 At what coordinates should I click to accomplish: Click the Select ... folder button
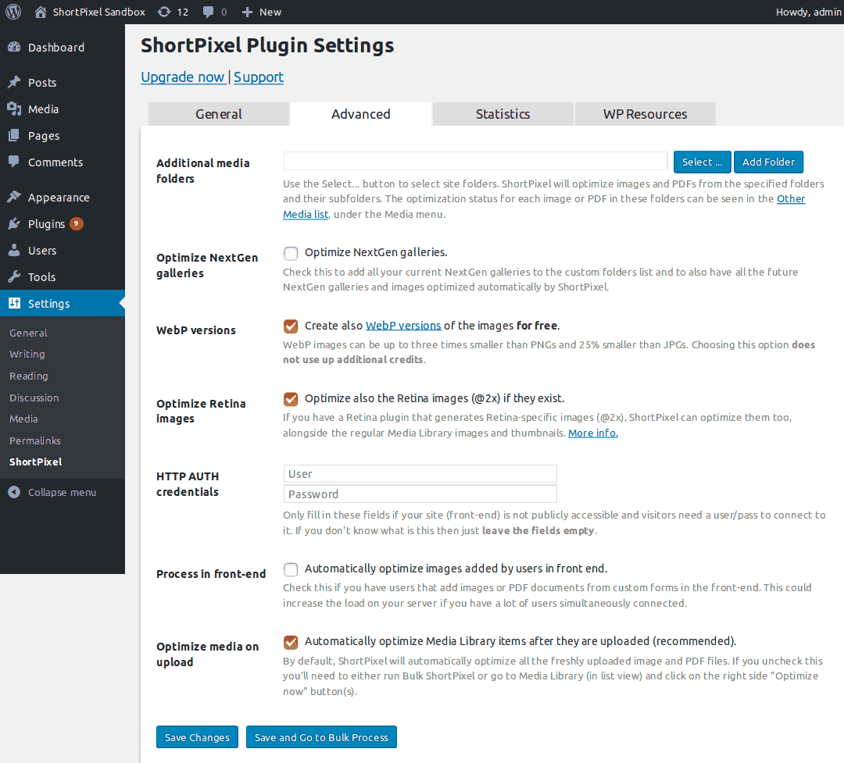pos(702,162)
